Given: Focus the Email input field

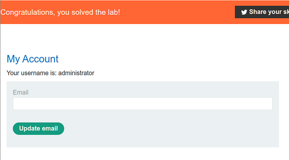Looking at the screenshot, I should click(143, 104).
